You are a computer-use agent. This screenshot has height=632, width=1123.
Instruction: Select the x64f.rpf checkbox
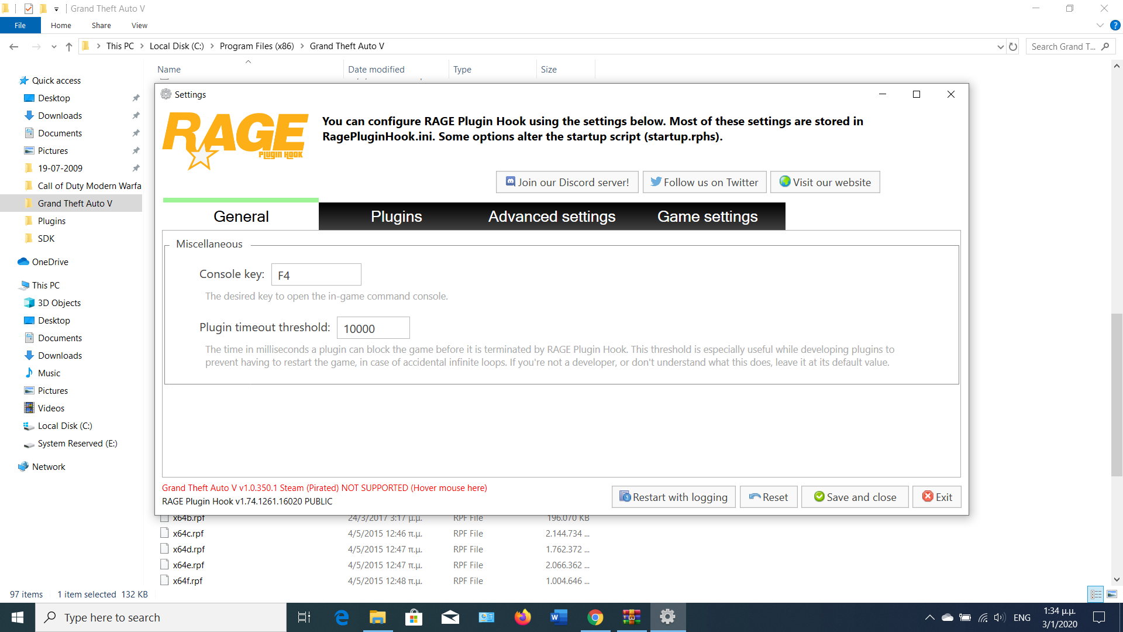pyautogui.click(x=165, y=581)
